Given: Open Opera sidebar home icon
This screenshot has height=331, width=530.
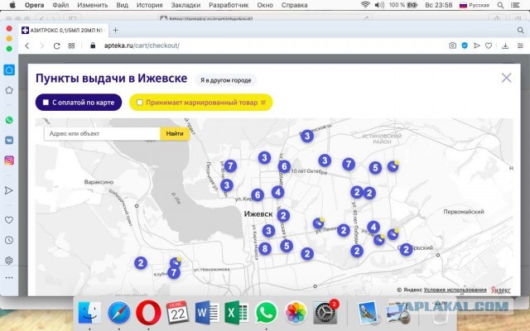Looking at the screenshot, I should click(x=9, y=70).
